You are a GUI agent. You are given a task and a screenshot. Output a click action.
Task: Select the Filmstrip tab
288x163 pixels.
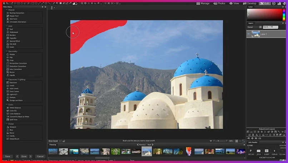53,145
